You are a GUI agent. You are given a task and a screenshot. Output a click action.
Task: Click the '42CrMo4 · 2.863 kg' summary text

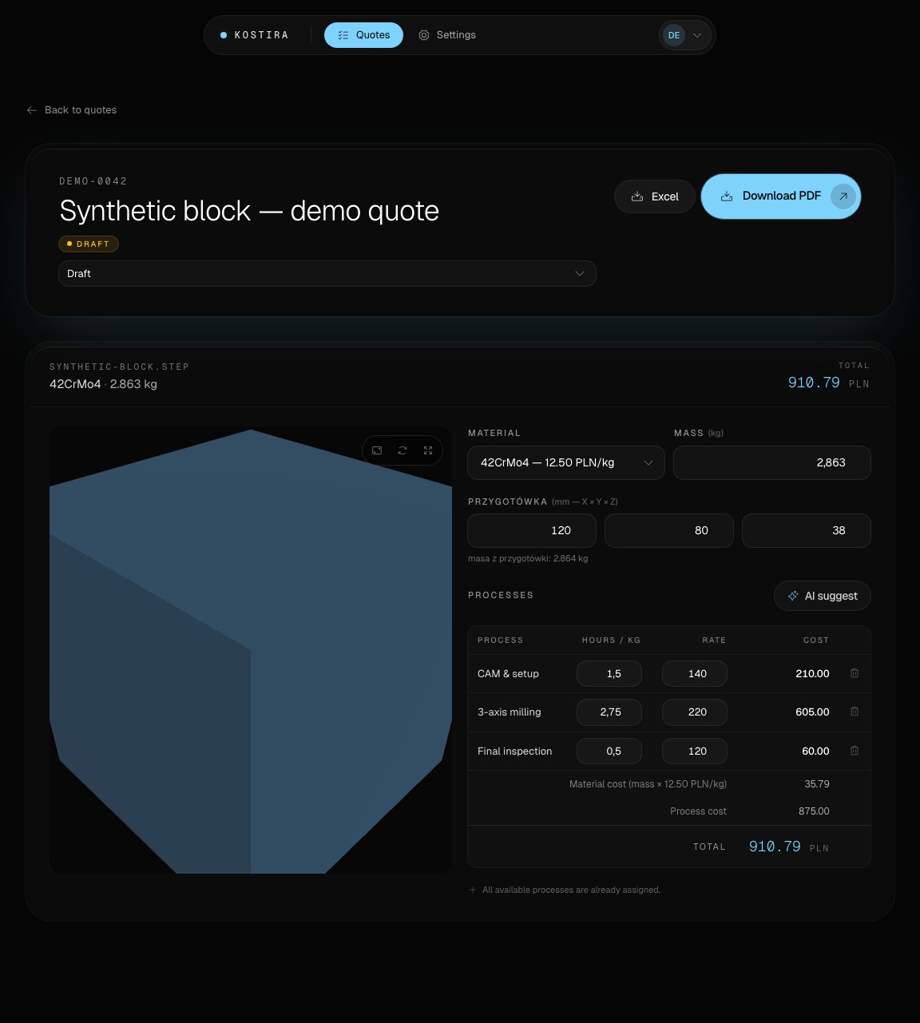[103, 384]
